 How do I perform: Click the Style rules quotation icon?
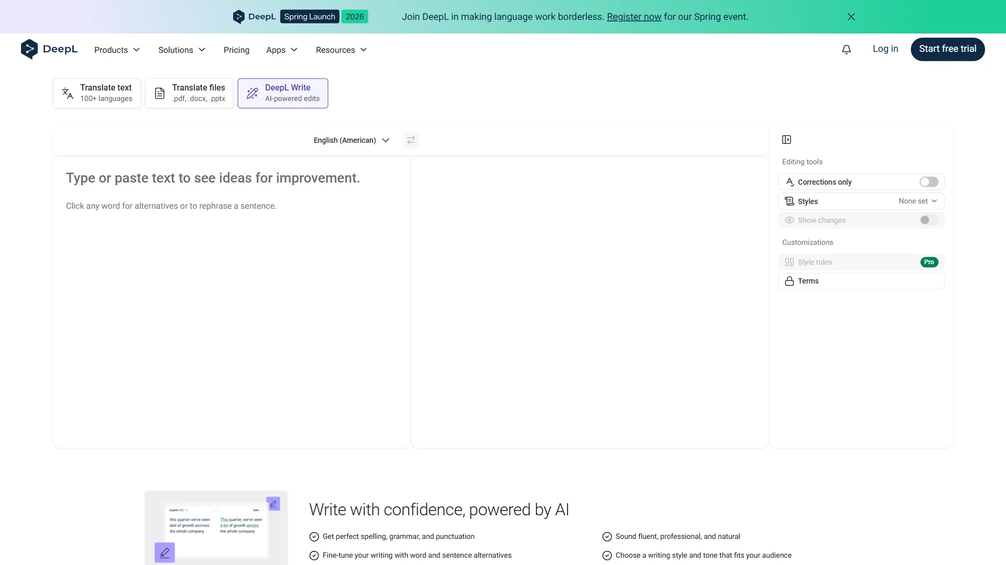click(790, 262)
